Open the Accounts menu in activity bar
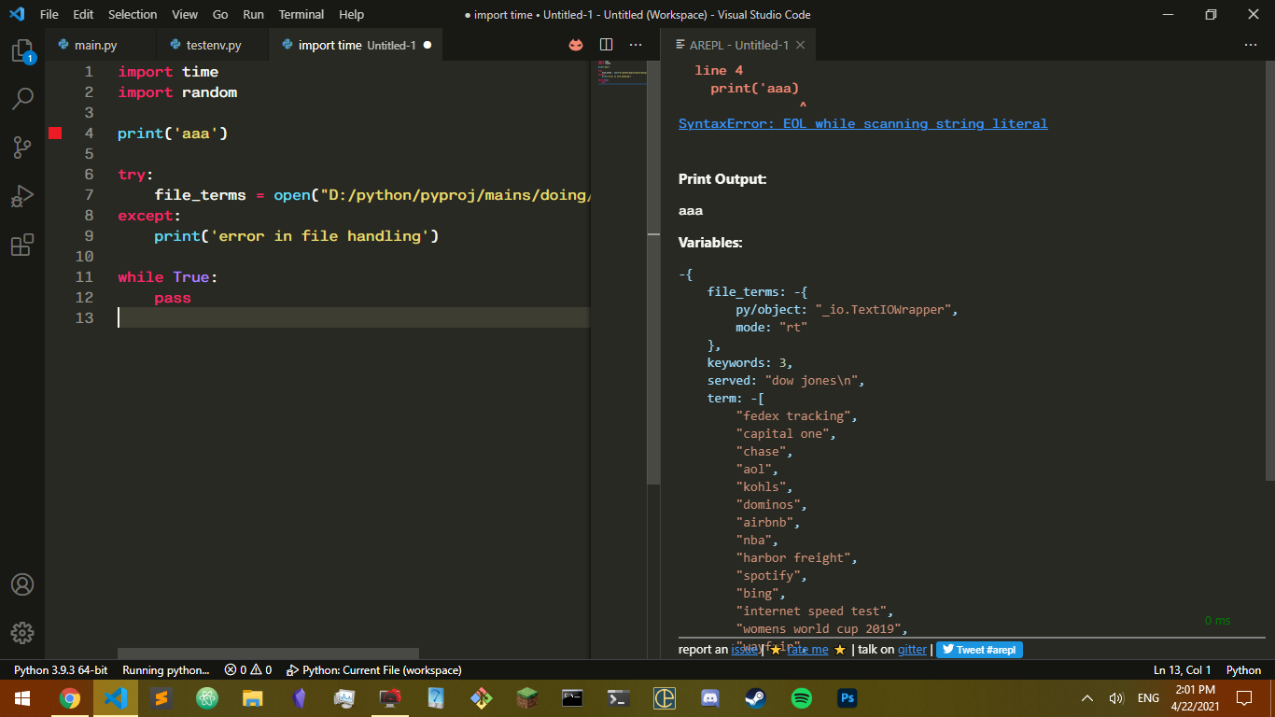Screen dimensions: 1275x717 tap(22, 584)
